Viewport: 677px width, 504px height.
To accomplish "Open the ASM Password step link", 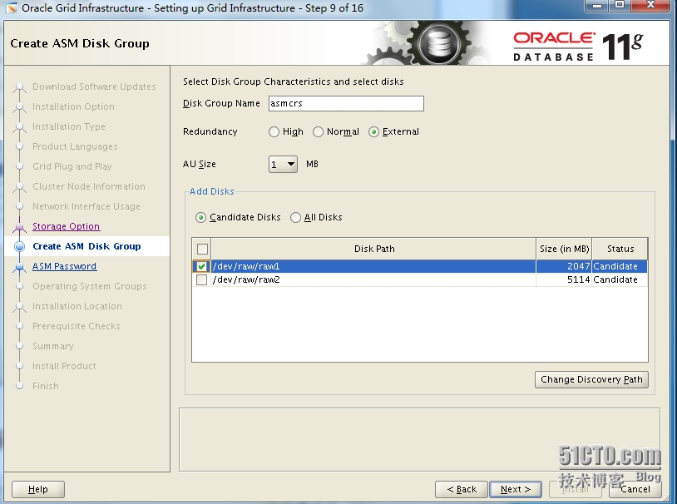I will [x=64, y=266].
